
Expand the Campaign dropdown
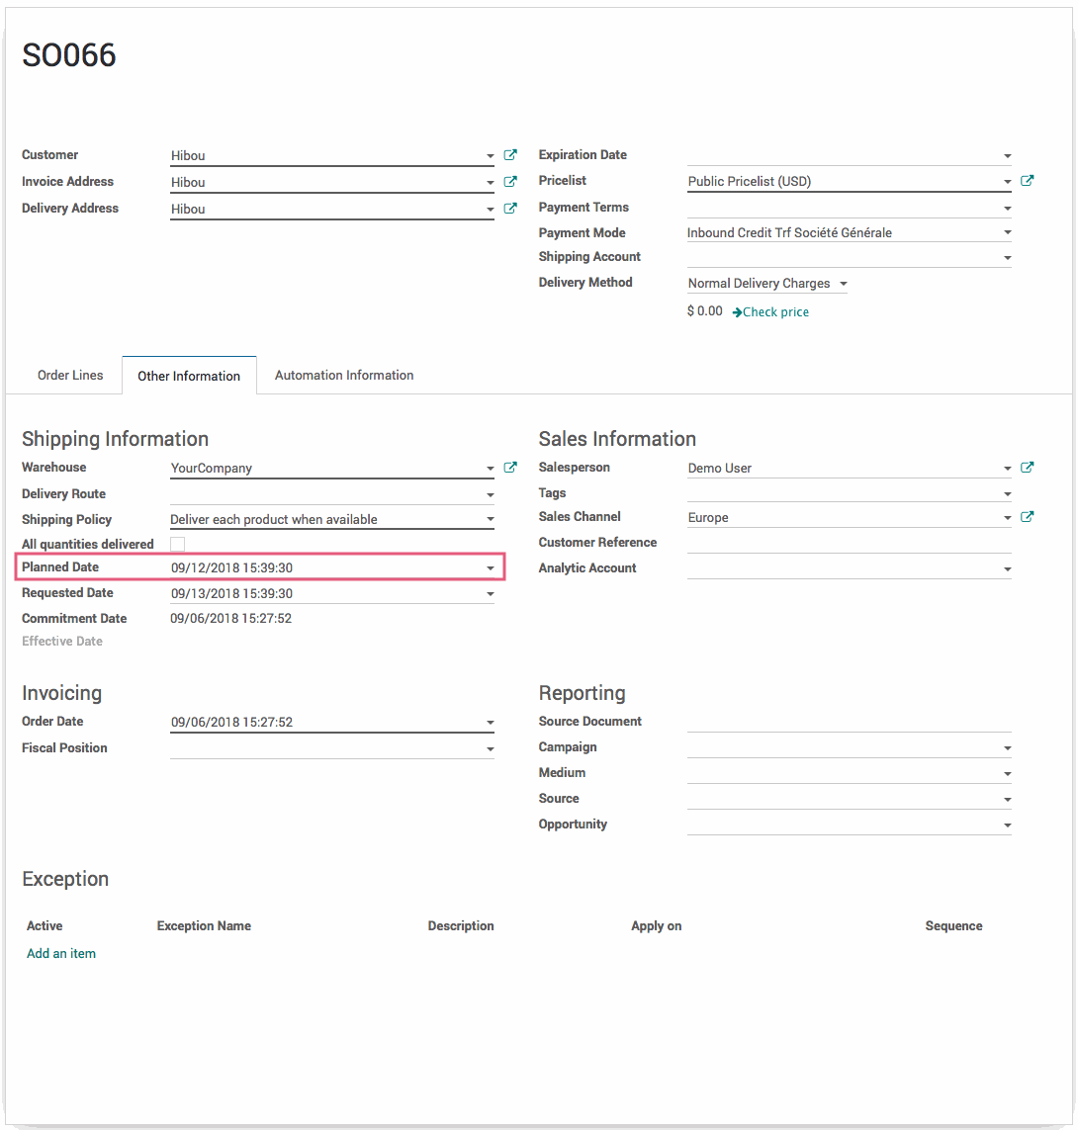(x=1008, y=748)
